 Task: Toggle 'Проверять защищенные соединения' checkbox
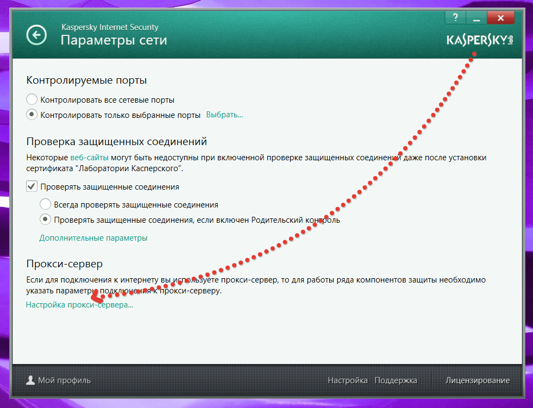[32, 186]
